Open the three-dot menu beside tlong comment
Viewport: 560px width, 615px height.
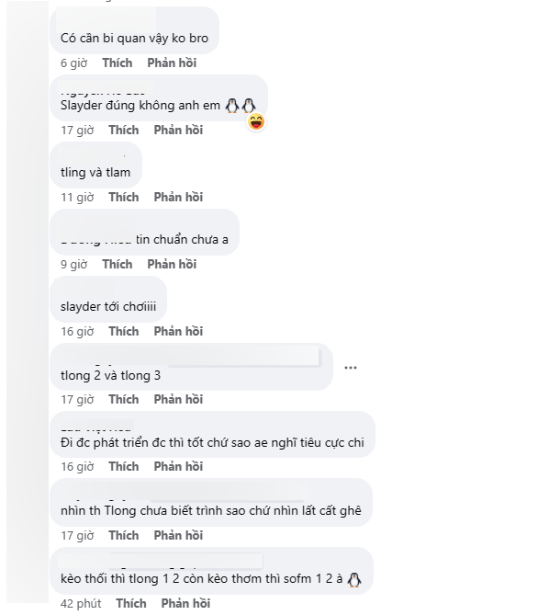pyautogui.click(x=350, y=368)
